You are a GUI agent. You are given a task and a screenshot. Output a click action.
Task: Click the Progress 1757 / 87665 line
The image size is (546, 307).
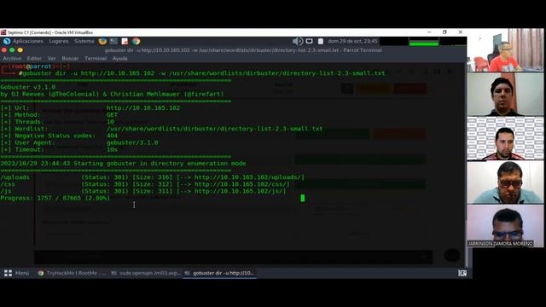[55, 199]
